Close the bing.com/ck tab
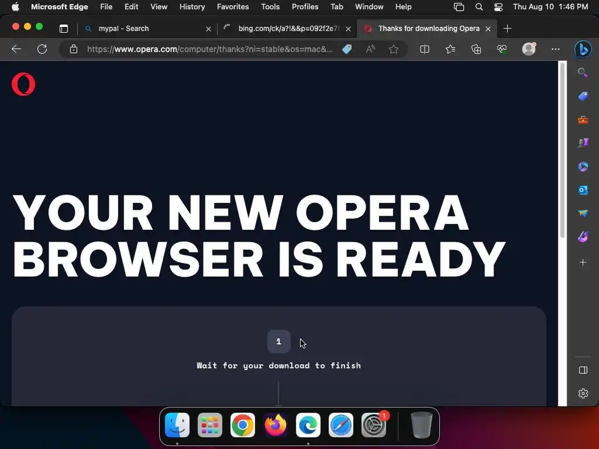This screenshot has height=449, width=599. (x=348, y=29)
